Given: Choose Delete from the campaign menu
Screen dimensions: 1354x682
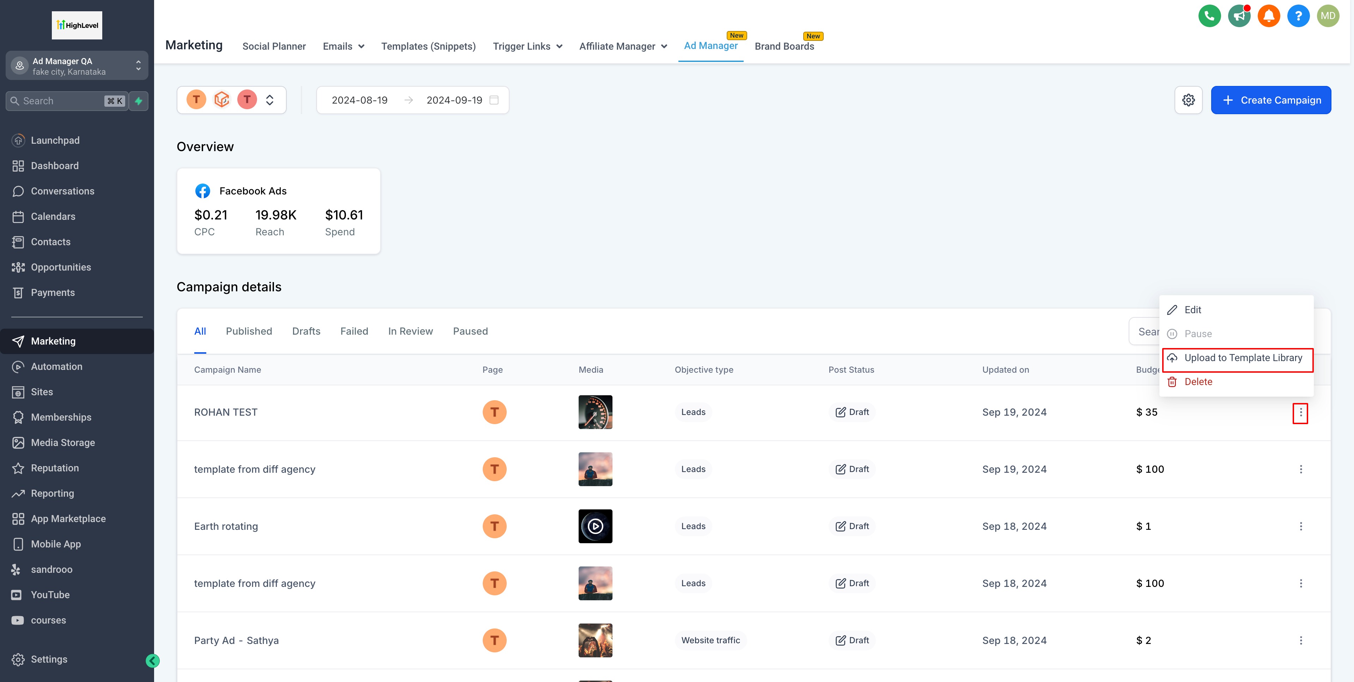Looking at the screenshot, I should (1198, 382).
